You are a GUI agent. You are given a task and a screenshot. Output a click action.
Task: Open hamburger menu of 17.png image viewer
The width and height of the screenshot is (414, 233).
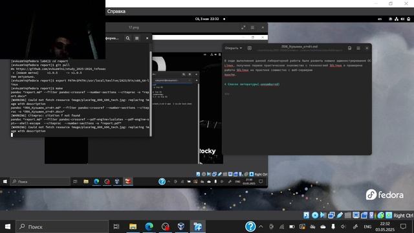(x=252, y=27)
